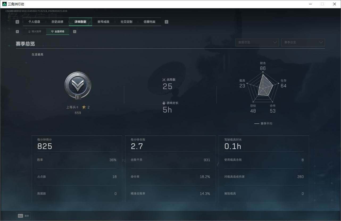The image size is (341, 221).
Task: Click the 精准击败率 value 14.3%
Action: 205,194
